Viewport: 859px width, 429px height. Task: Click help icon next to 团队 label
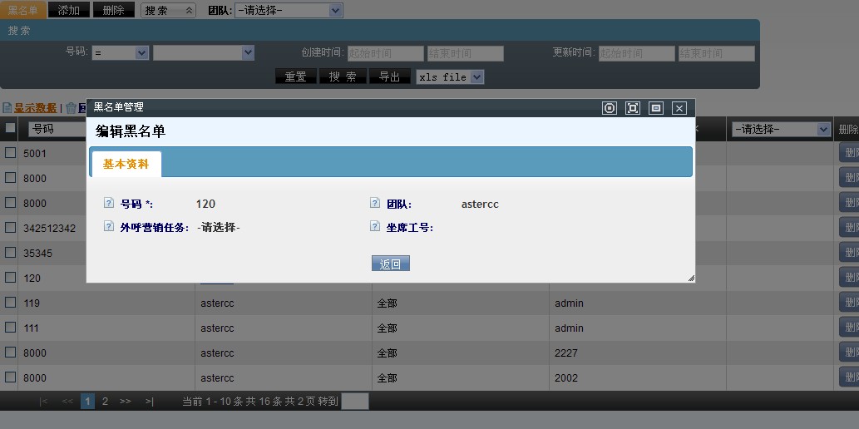click(x=375, y=204)
